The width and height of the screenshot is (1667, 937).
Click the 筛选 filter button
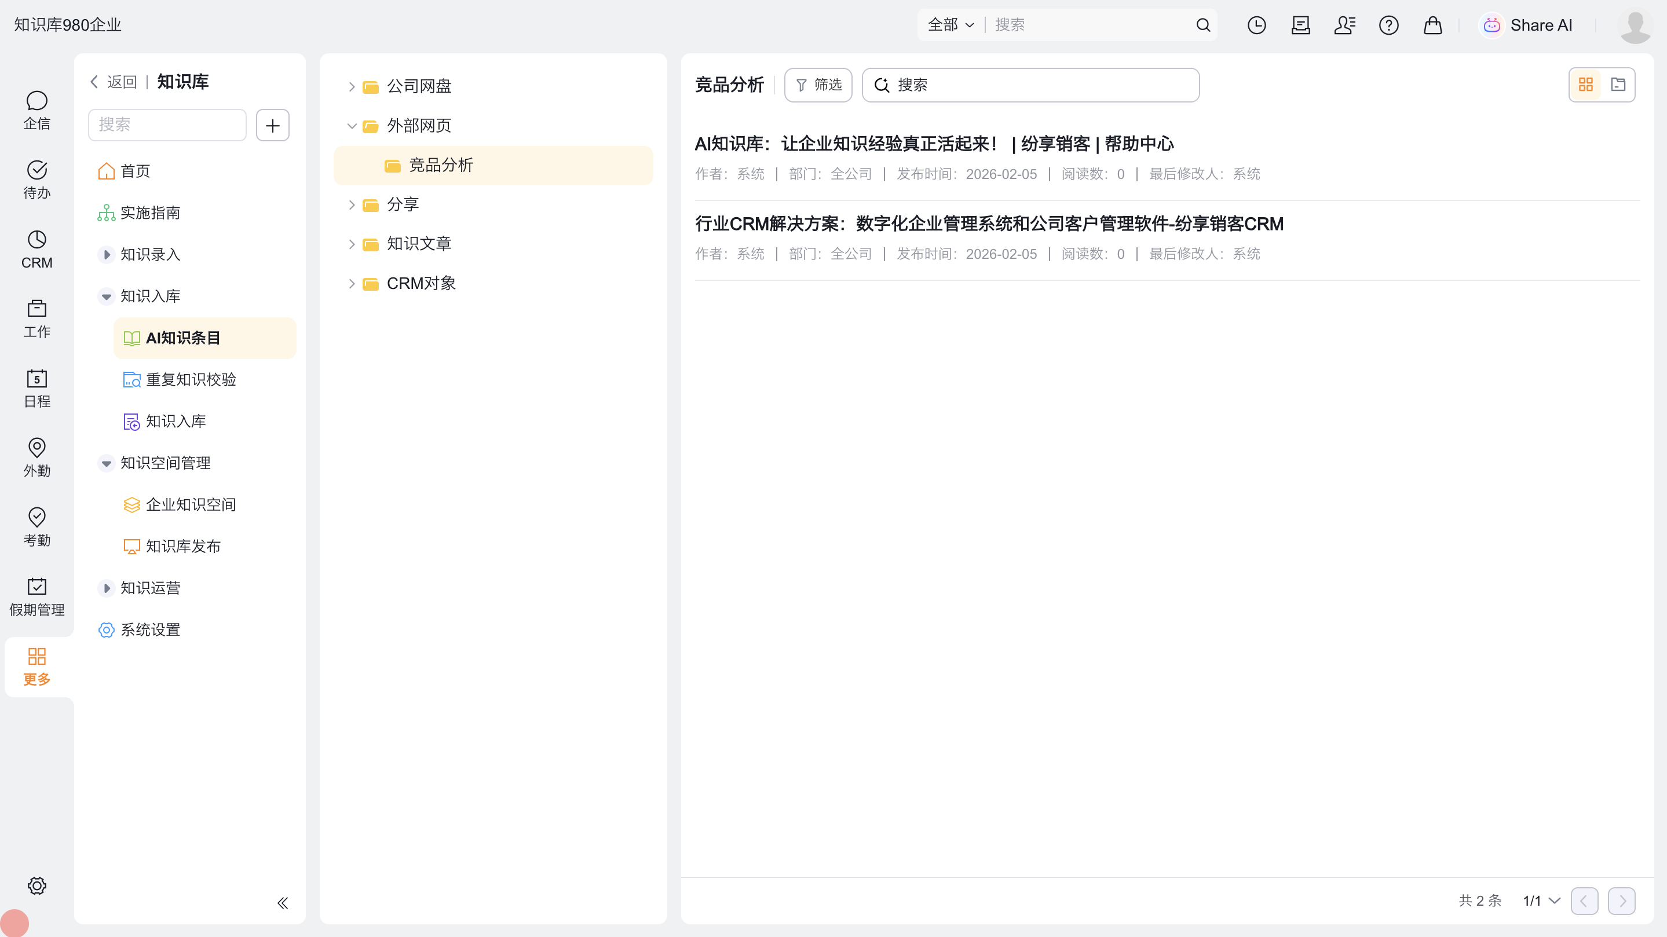[x=818, y=85]
